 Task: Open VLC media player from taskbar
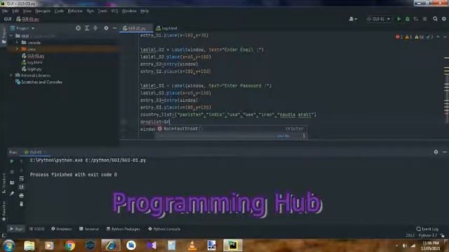[x=192, y=246]
